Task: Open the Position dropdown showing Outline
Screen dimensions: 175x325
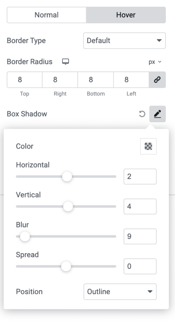Action: pos(120,291)
